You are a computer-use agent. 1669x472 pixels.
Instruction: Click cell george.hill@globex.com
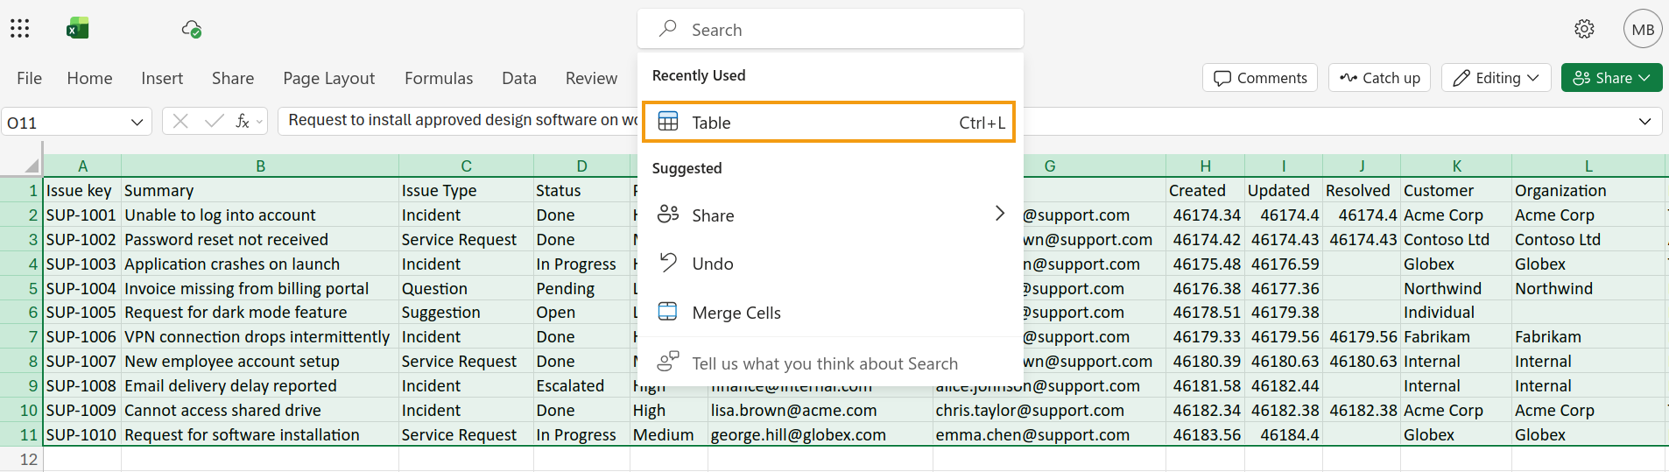click(820, 434)
